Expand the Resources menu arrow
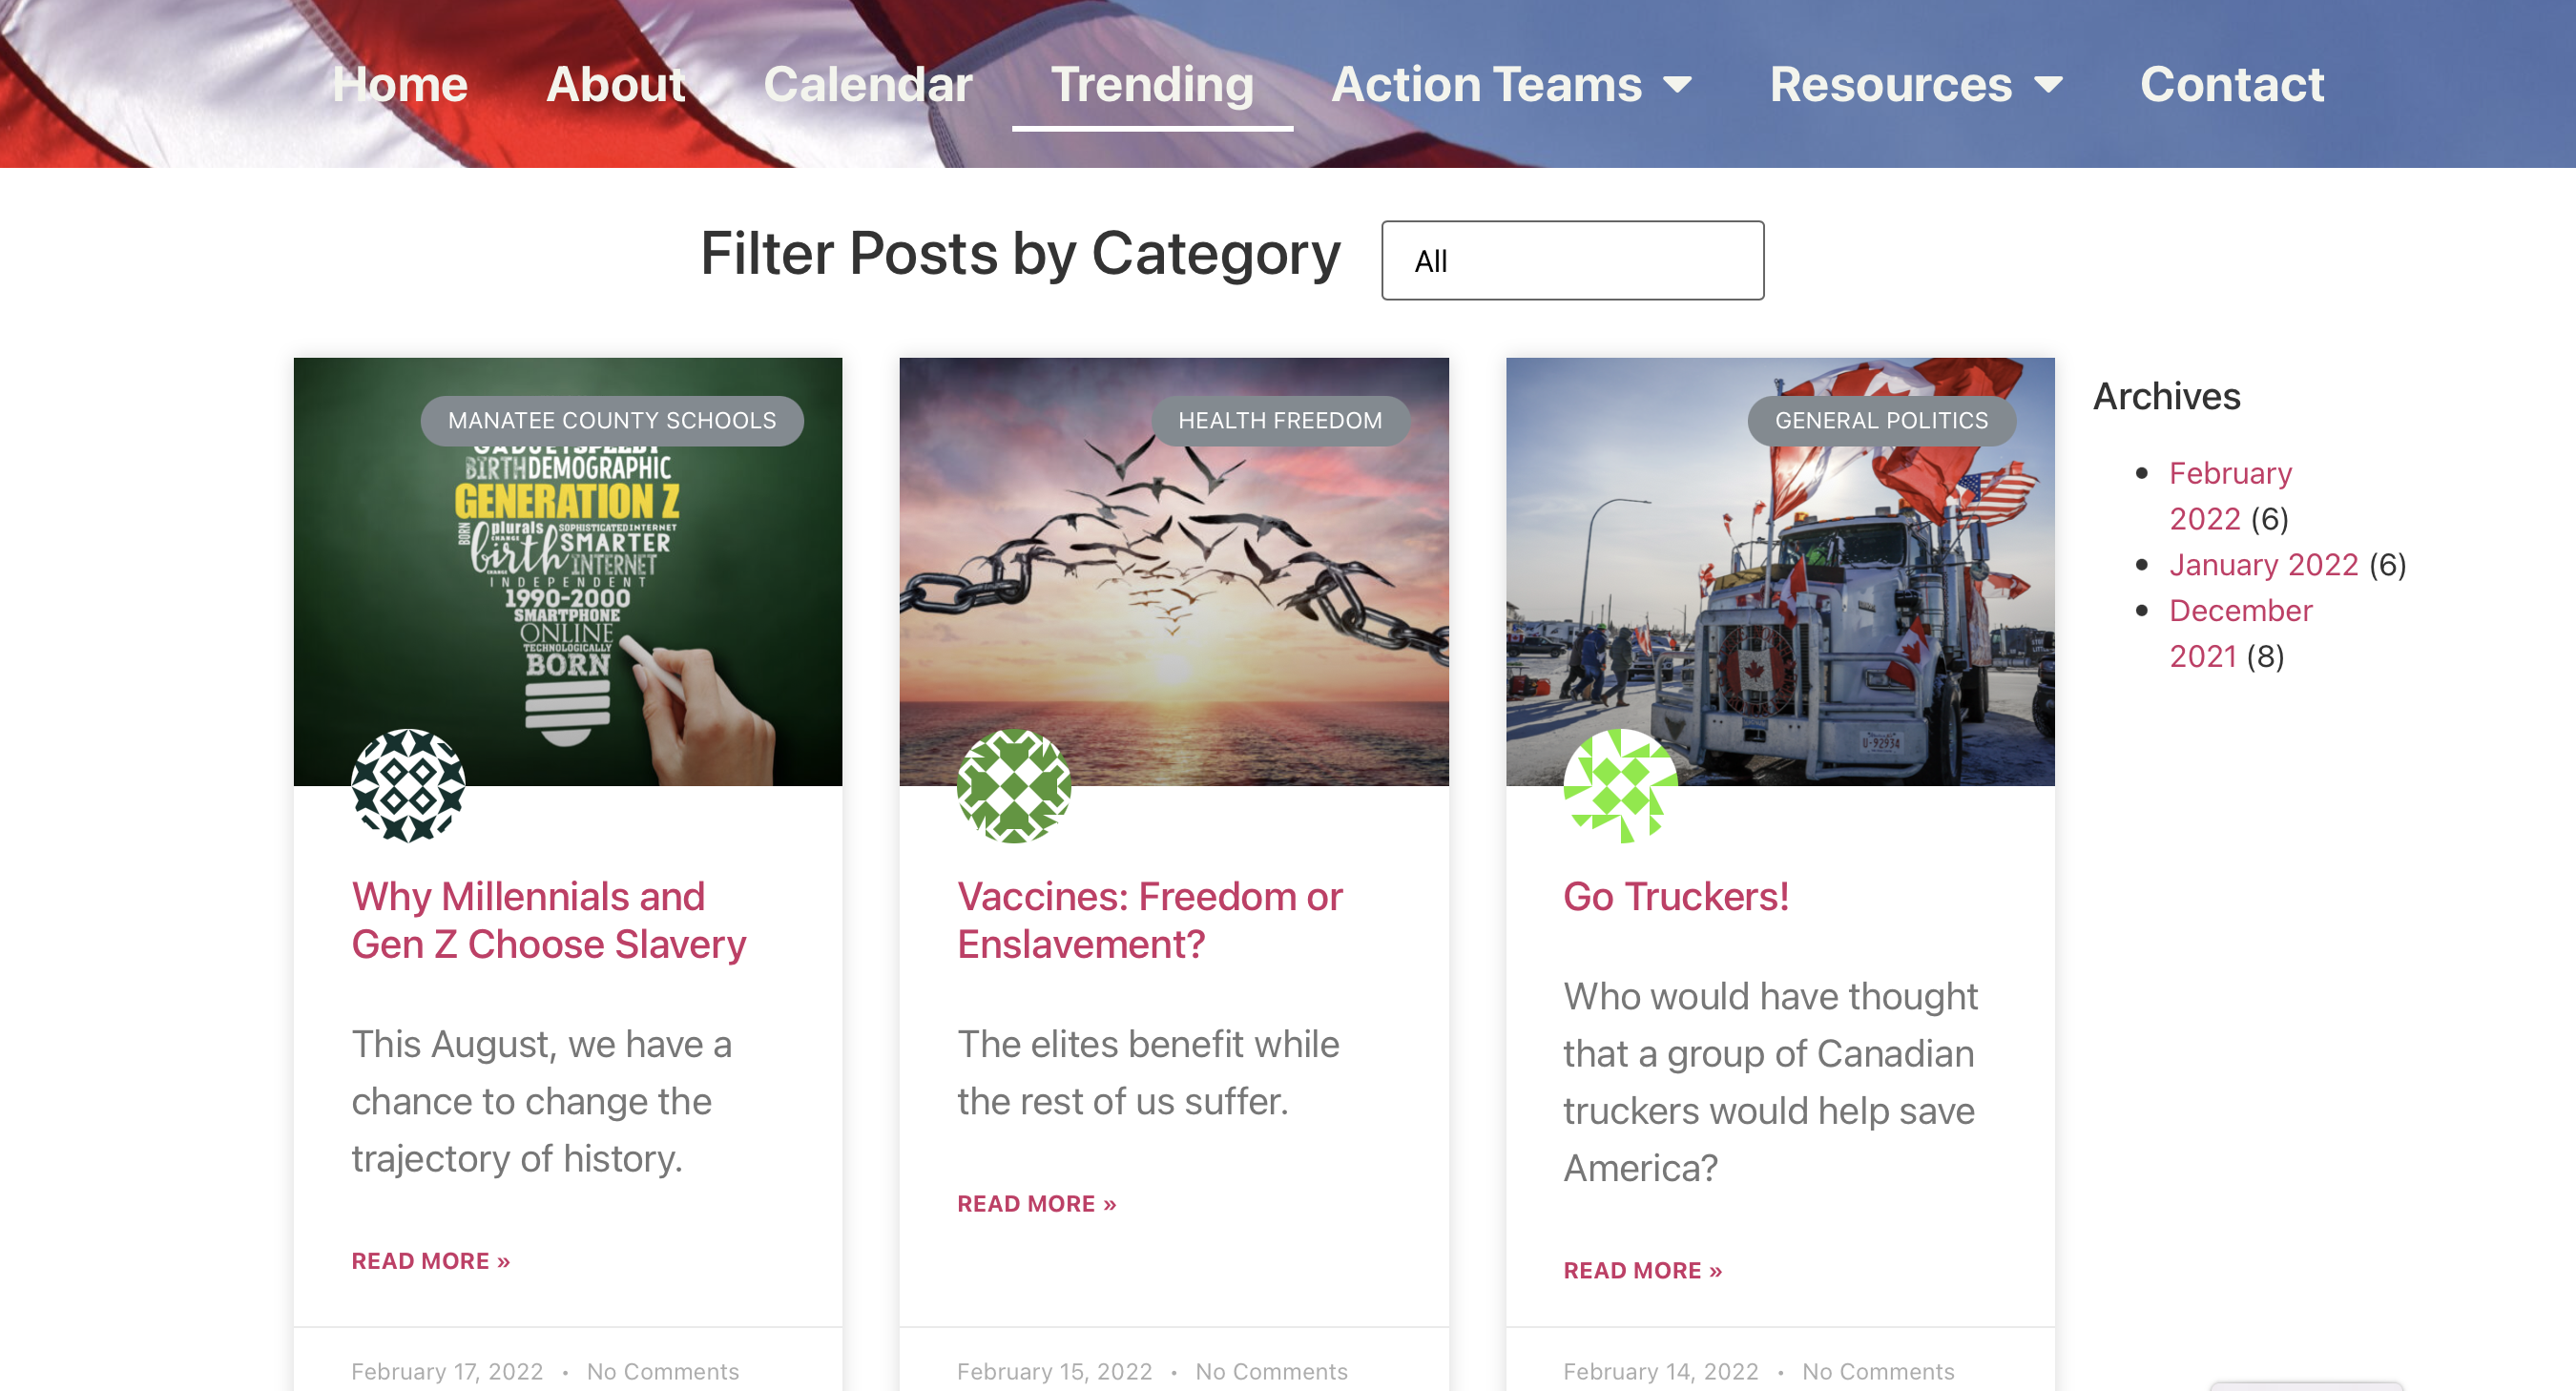 point(2049,85)
